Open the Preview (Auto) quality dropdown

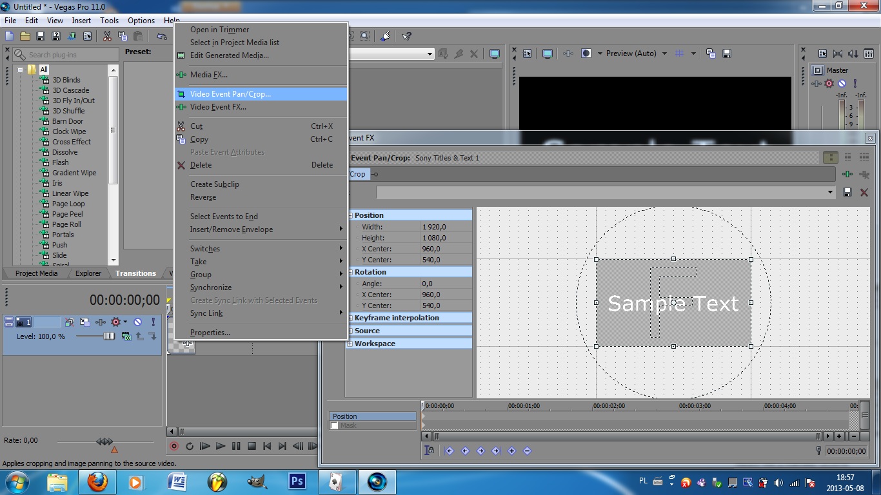[x=636, y=53]
